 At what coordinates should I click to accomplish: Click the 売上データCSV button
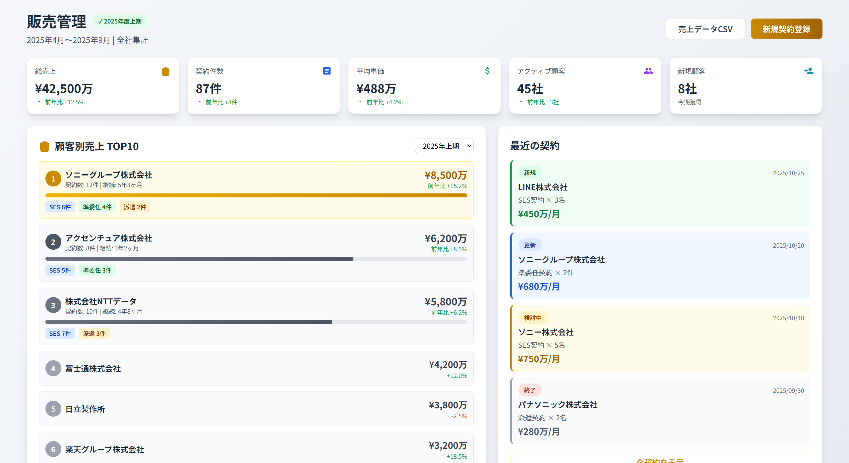point(705,29)
